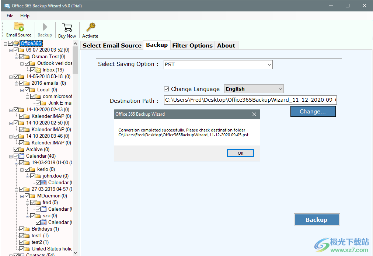Screen dimensions: 373x256
Task: Click OK on the conversion completed dialog
Action: [x=240, y=153]
